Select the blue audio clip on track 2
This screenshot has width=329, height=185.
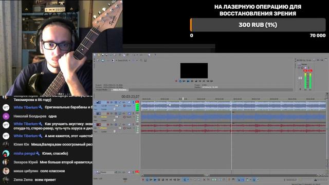click(233, 117)
